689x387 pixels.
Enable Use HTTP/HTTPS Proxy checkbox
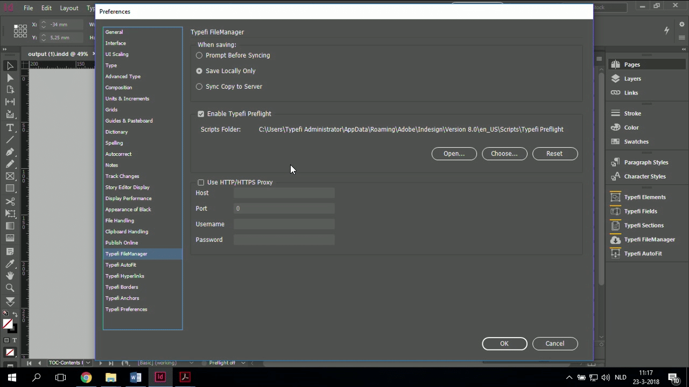pyautogui.click(x=201, y=182)
